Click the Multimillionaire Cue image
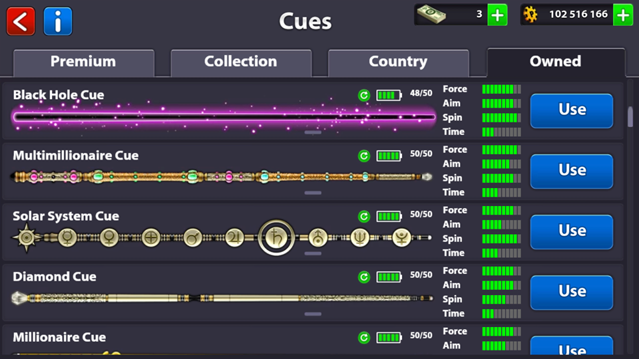 221,177
